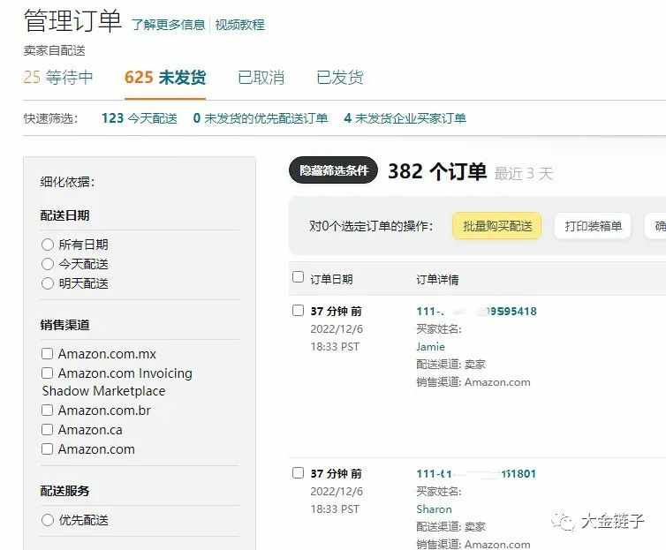Select the 今天配送 radio option

pos(48,264)
